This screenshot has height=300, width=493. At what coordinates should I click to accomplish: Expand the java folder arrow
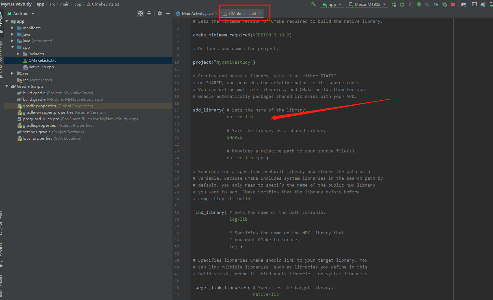(x=12, y=34)
